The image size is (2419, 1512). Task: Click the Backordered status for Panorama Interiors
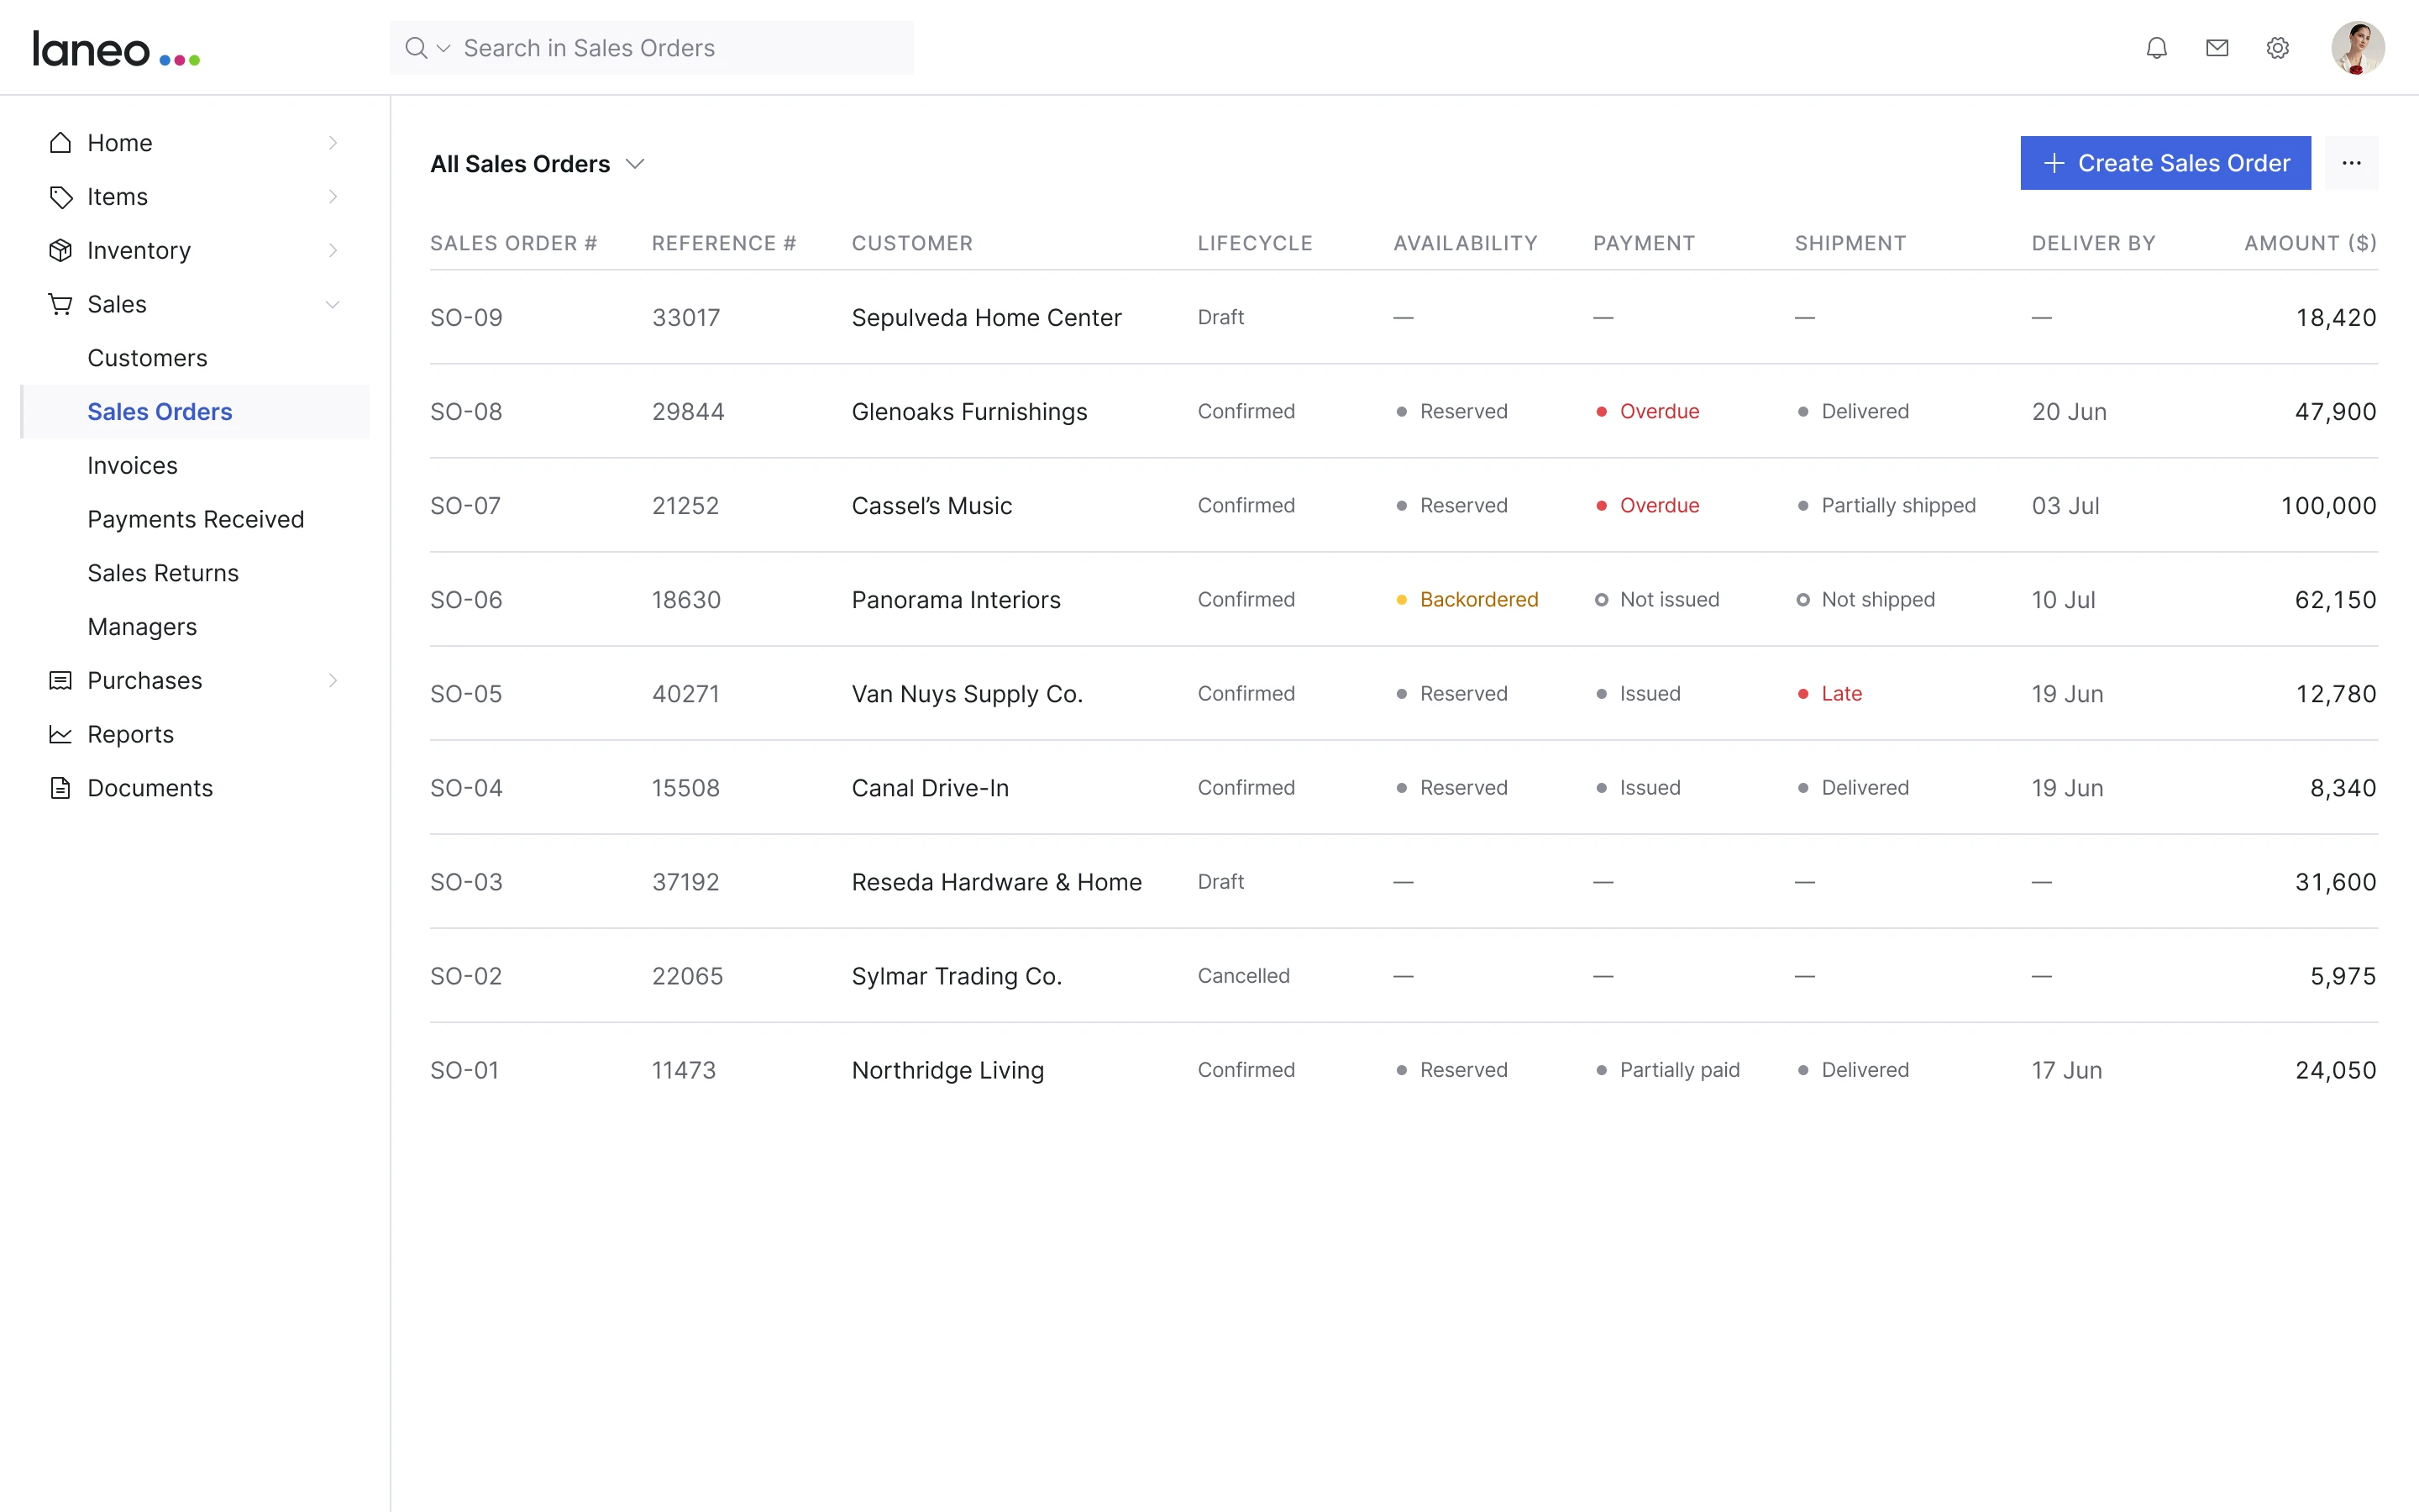(x=1467, y=600)
